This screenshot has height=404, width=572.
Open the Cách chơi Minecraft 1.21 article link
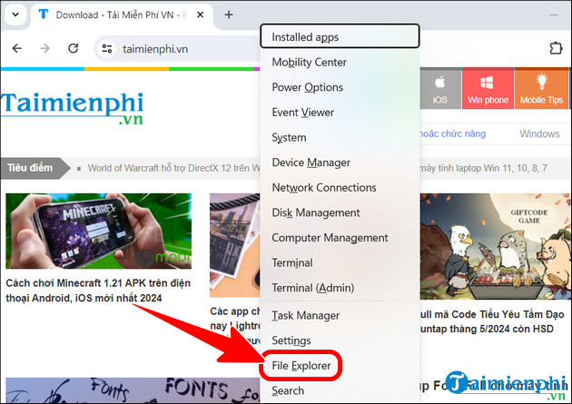95,292
